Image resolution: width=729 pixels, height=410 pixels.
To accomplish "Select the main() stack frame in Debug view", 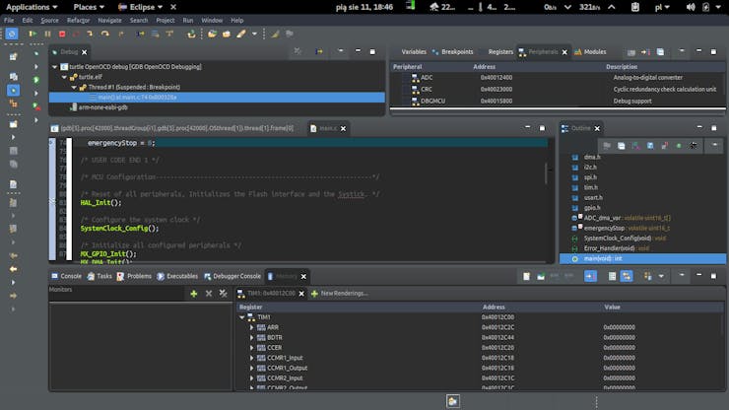I will 217,98.
